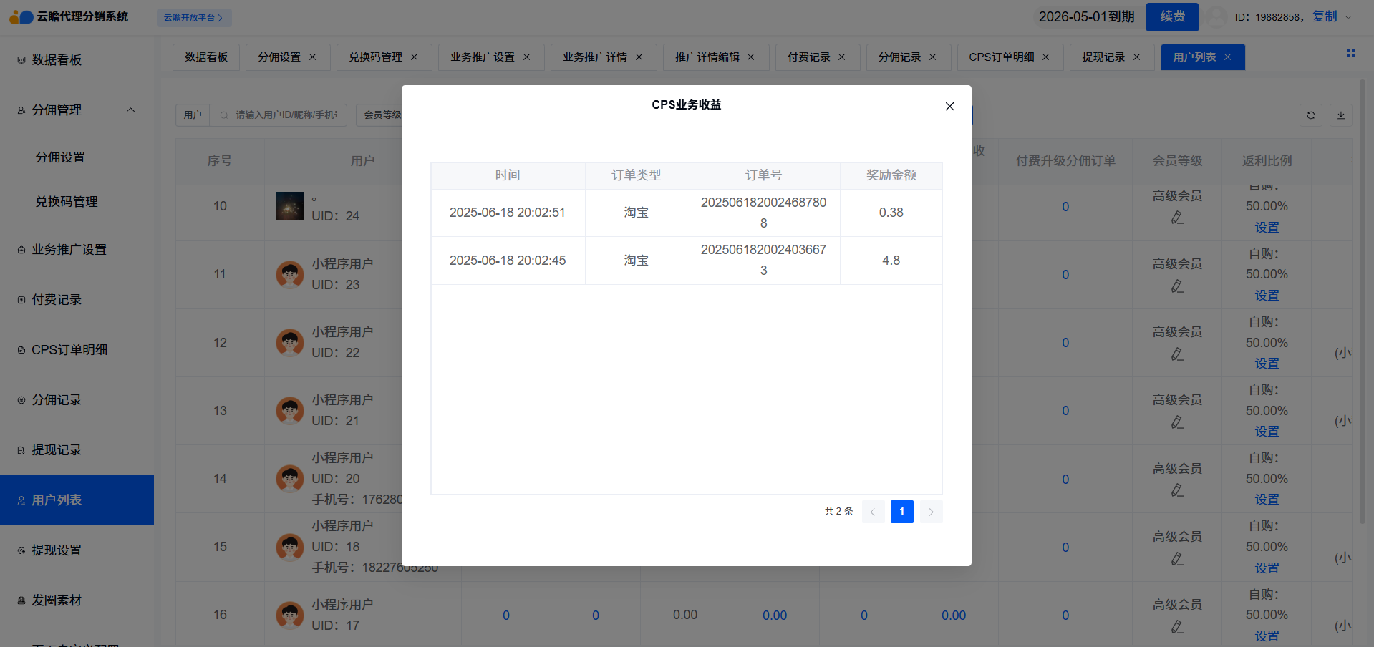Click the account avatar icon in header

1216,17
